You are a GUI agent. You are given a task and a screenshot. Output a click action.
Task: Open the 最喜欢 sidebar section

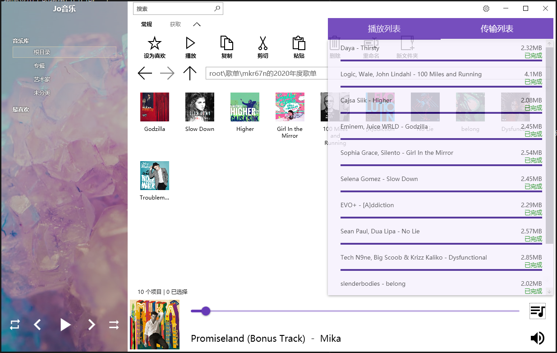(x=21, y=109)
